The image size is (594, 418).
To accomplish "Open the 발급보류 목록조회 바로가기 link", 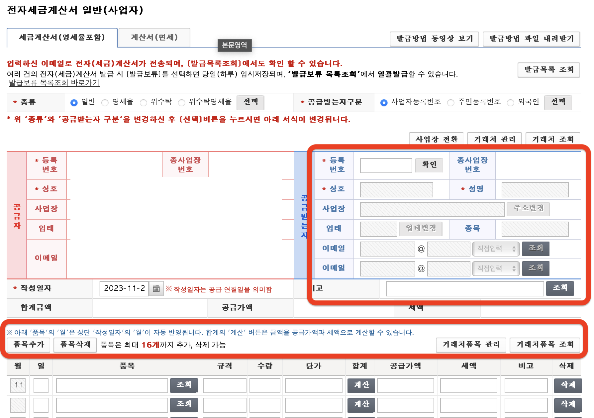I will [x=53, y=83].
